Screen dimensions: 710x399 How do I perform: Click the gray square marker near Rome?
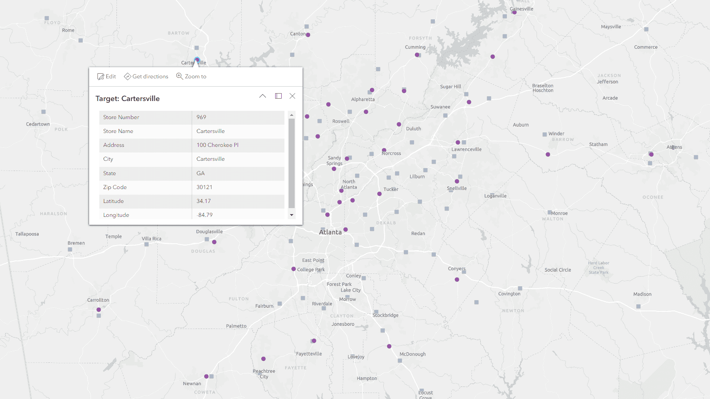[x=81, y=40]
